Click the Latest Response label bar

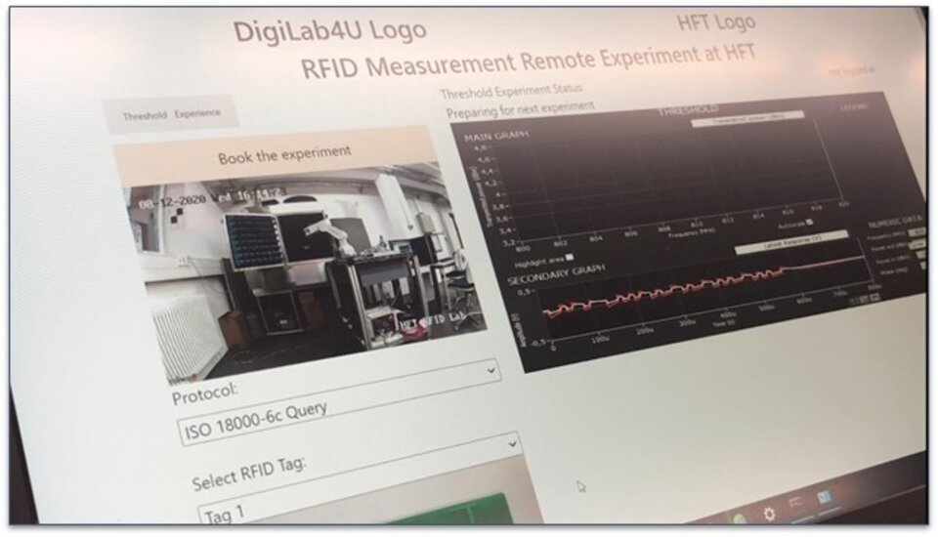click(x=790, y=244)
